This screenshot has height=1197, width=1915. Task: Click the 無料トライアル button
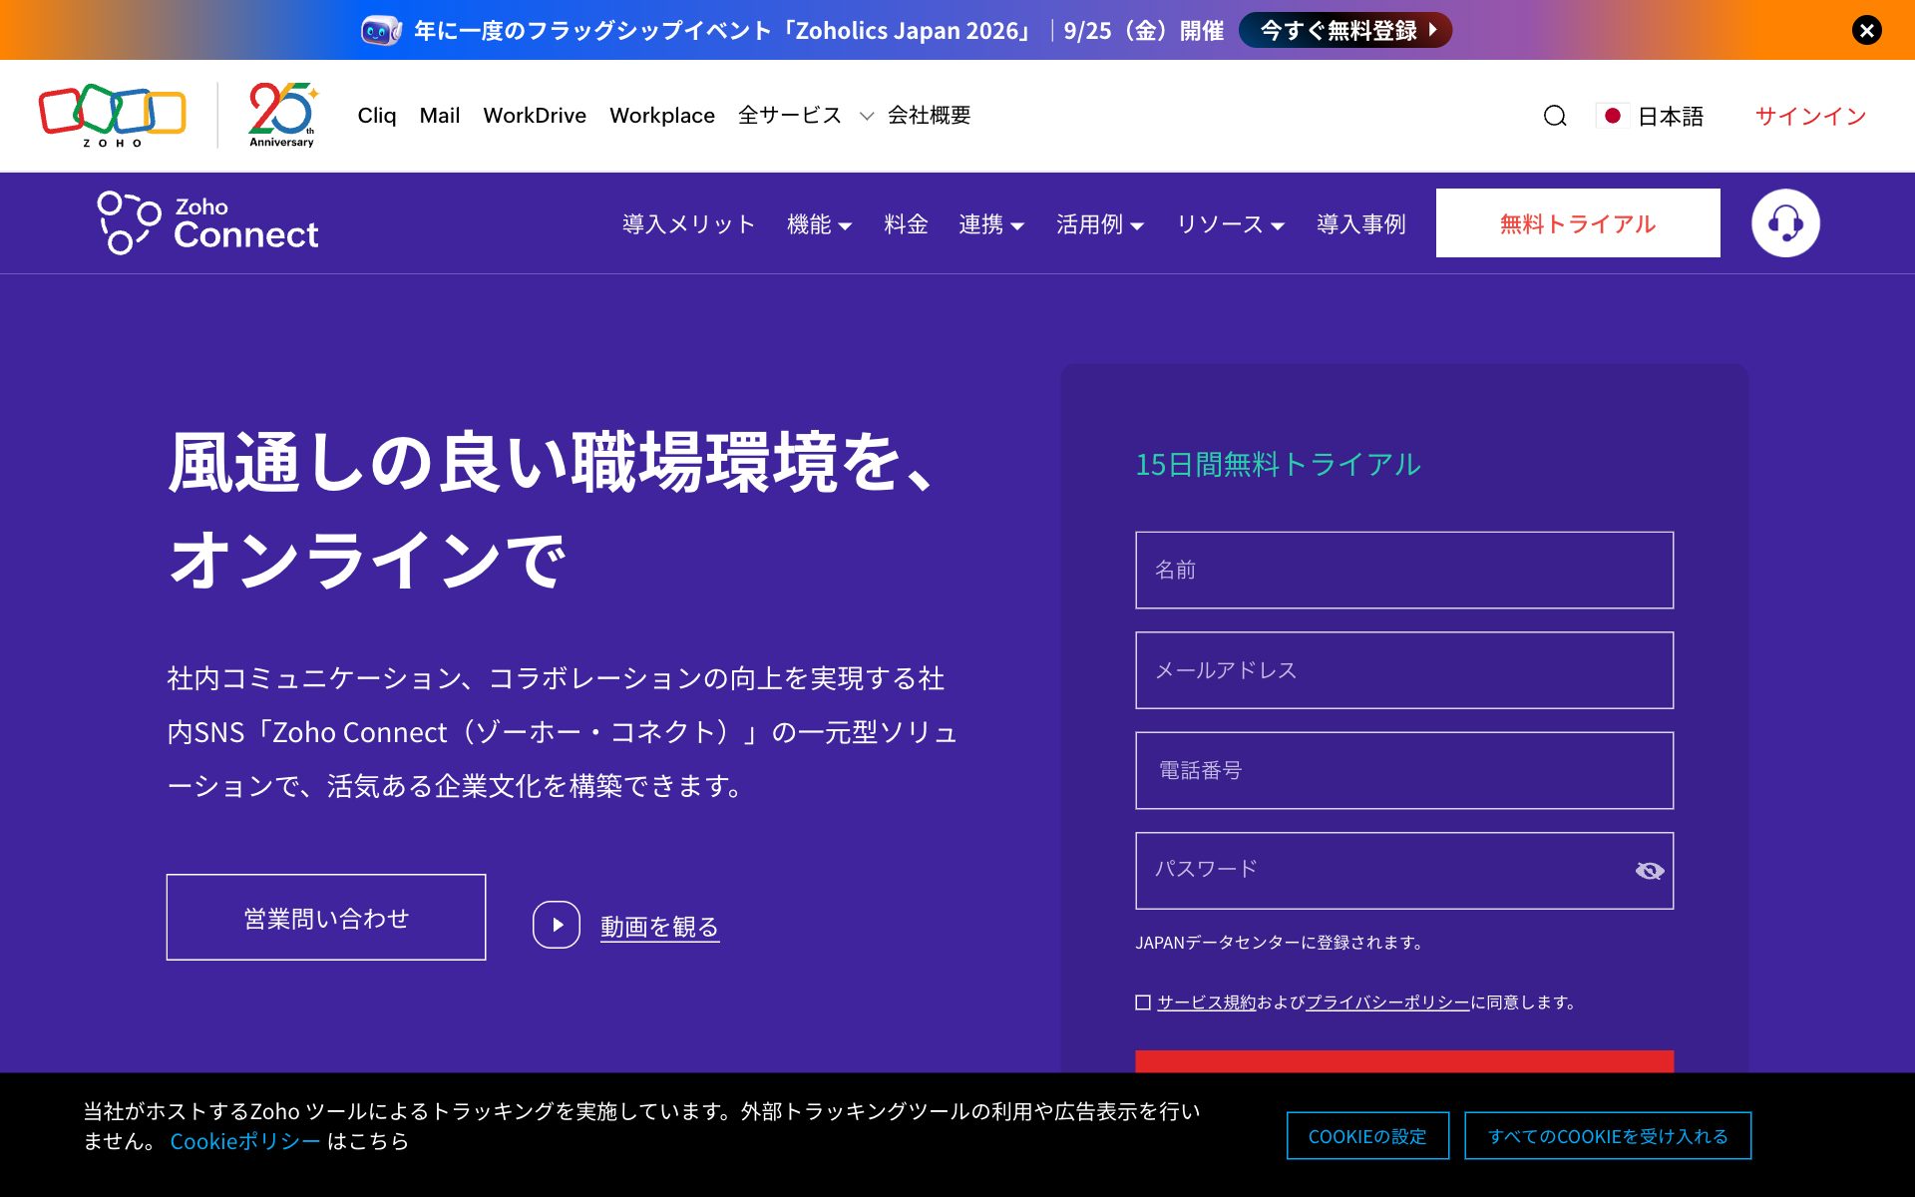(1578, 223)
